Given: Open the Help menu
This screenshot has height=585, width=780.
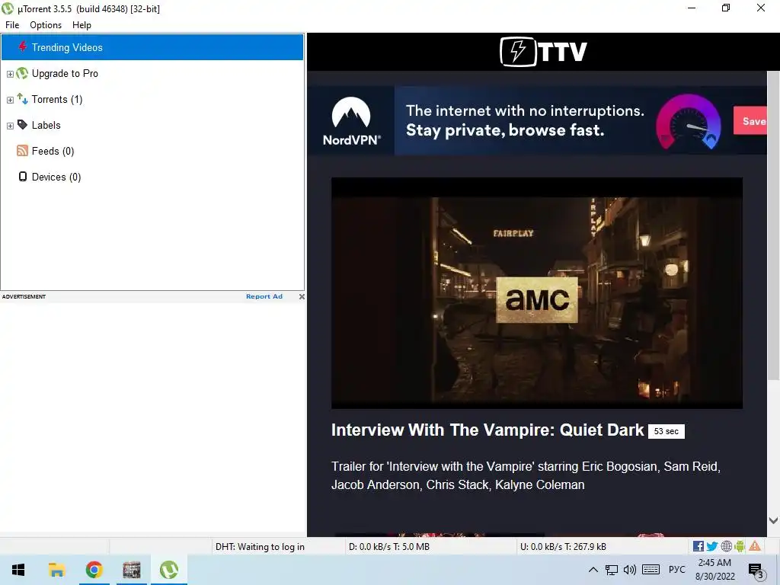Looking at the screenshot, I should click(x=82, y=25).
